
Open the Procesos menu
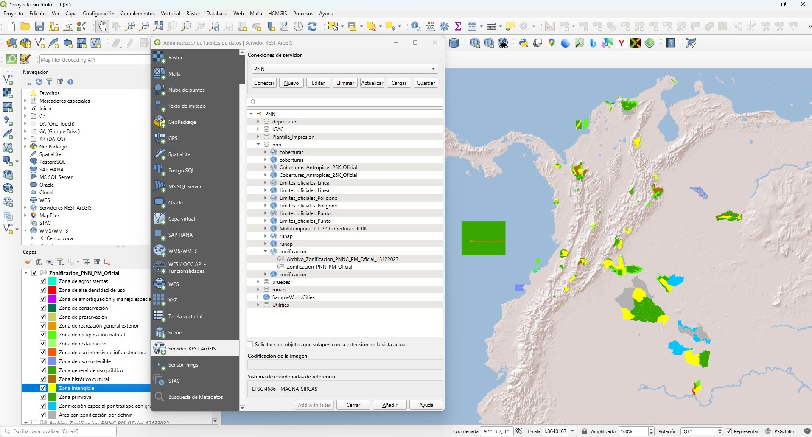303,14
